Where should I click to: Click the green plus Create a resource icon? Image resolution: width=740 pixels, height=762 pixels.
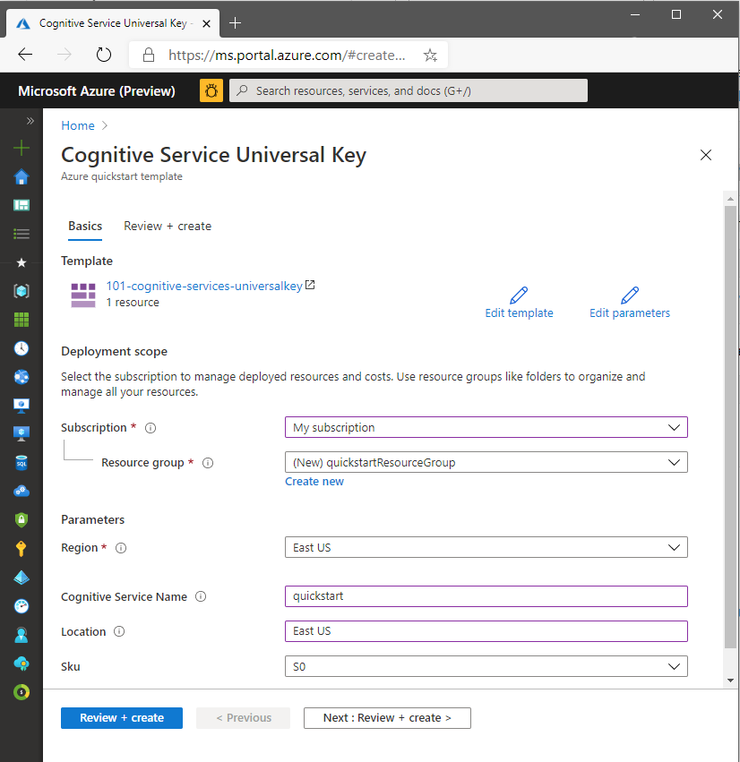(x=22, y=148)
